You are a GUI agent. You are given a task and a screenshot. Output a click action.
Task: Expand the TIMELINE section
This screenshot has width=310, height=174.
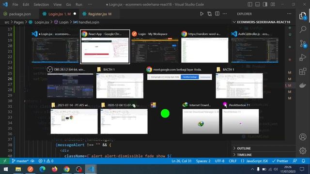[263, 155]
